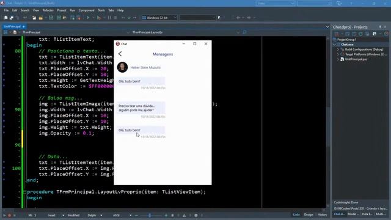Select ProjectGroup1 in project tree
This screenshot has height=220, width=391.
[346, 40]
